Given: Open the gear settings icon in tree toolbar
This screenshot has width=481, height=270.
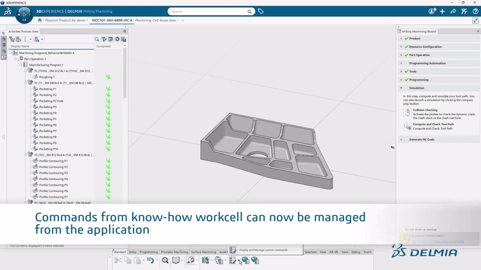Looking at the screenshot, I should click(x=117, y=39).
